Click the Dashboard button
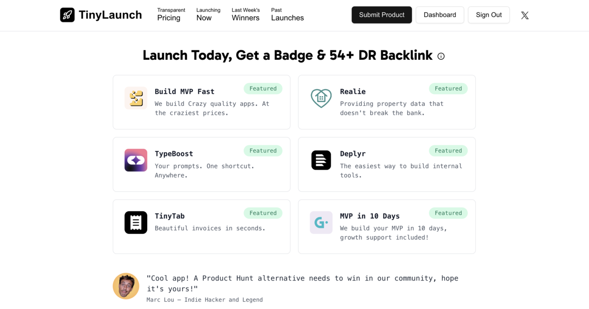The height and width of the screenshot is (309, 589). click(440, 15)
